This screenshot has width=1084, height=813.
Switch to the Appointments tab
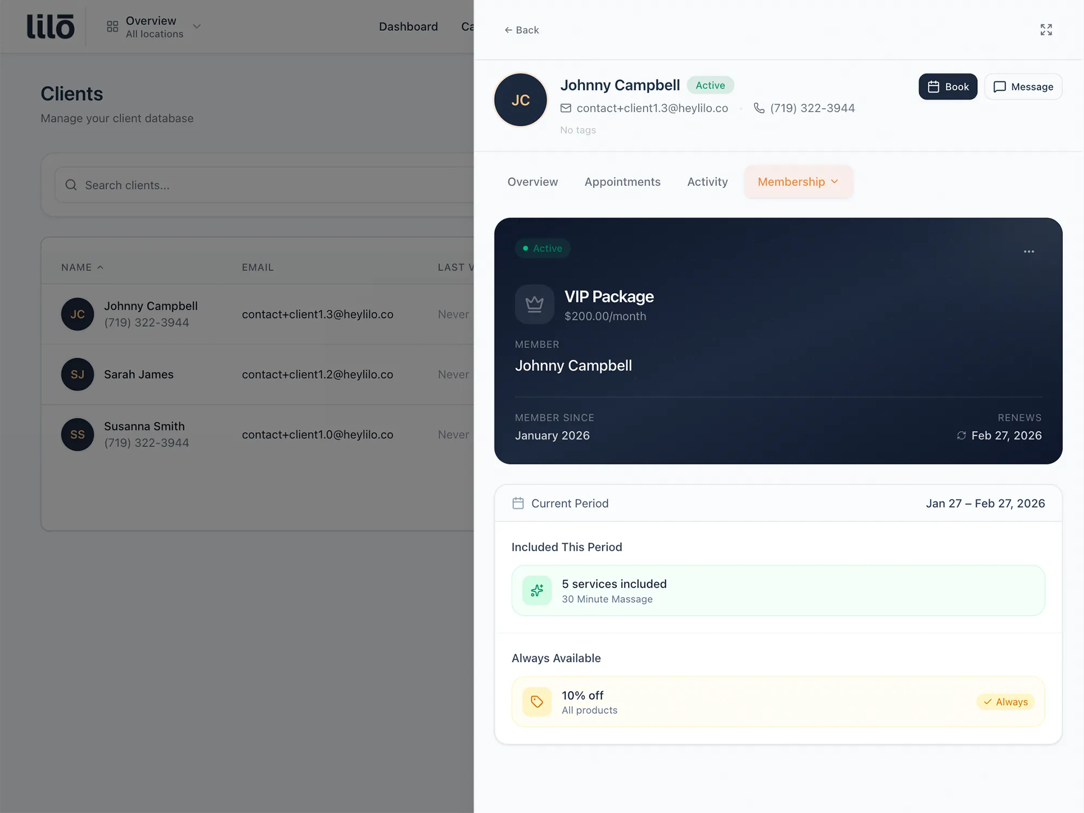point(622,182)
